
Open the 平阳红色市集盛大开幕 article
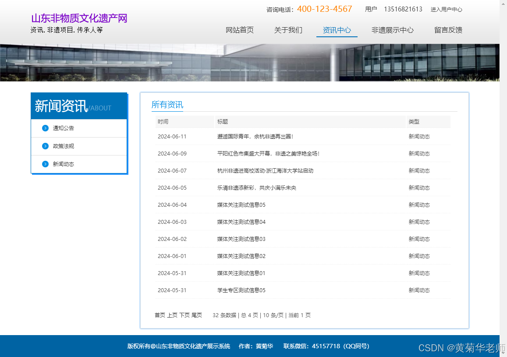pyautogui.click(x=268, y=153)
